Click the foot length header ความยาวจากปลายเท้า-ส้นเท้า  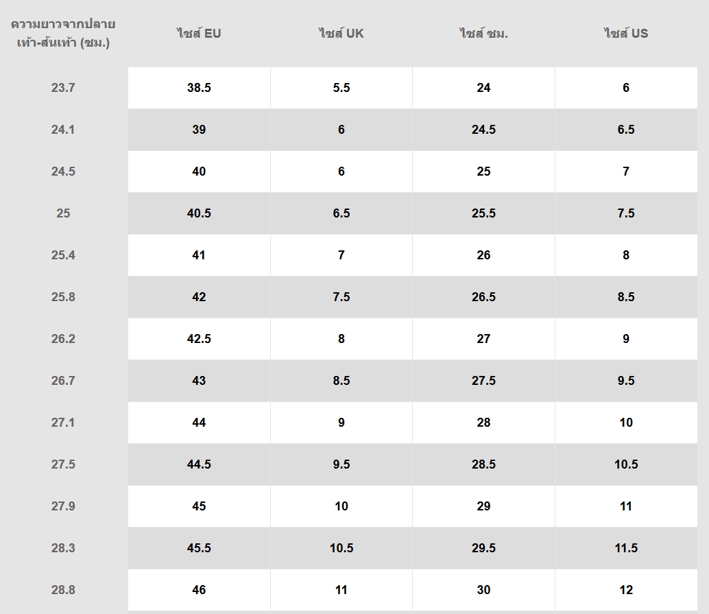click(63, 33)
